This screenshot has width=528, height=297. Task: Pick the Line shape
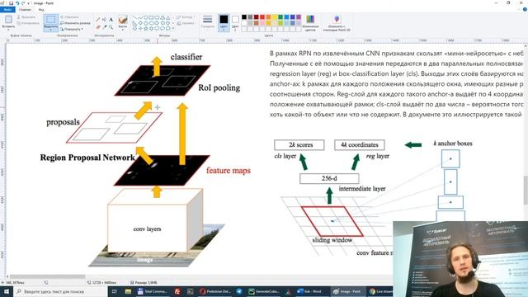click(134, 17)
